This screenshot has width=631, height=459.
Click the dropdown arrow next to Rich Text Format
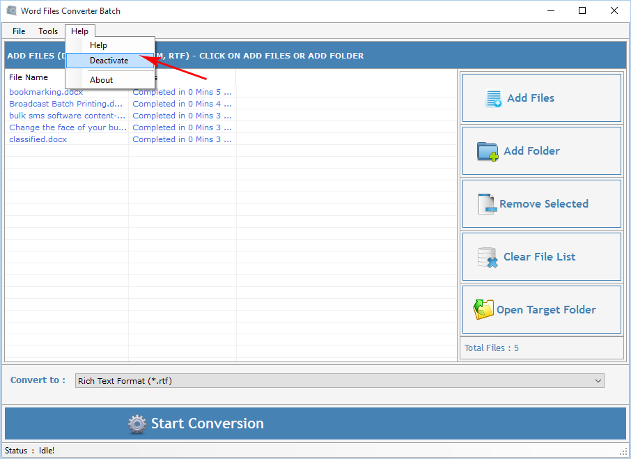click(598, 380)
